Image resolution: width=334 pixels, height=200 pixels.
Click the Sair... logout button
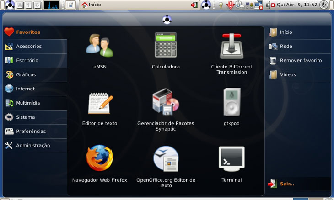(287, 184)
